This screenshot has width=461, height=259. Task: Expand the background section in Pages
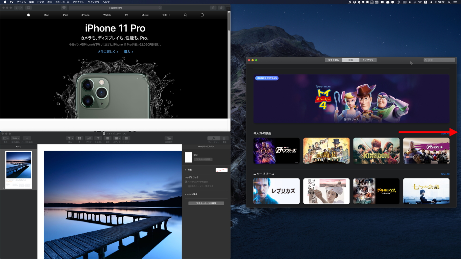coord(185,170)
